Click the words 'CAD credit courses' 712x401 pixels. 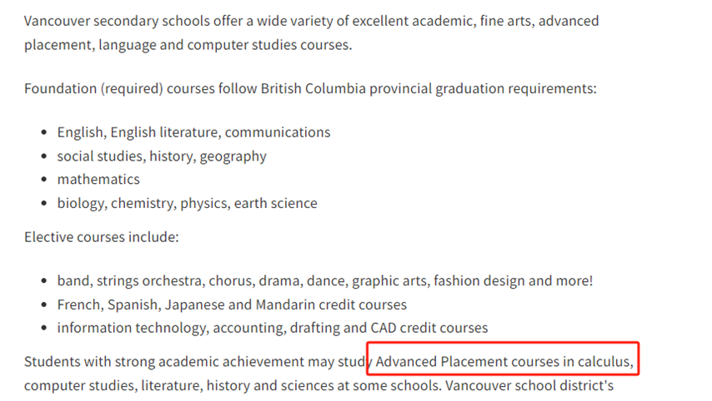pyautogui.click(x=429, y=328)
